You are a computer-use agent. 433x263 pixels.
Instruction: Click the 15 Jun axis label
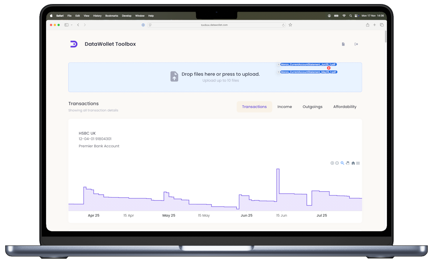282,215
